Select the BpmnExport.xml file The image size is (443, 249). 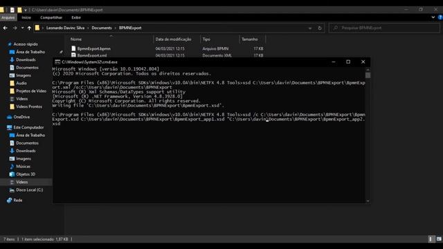click(92, 55)
